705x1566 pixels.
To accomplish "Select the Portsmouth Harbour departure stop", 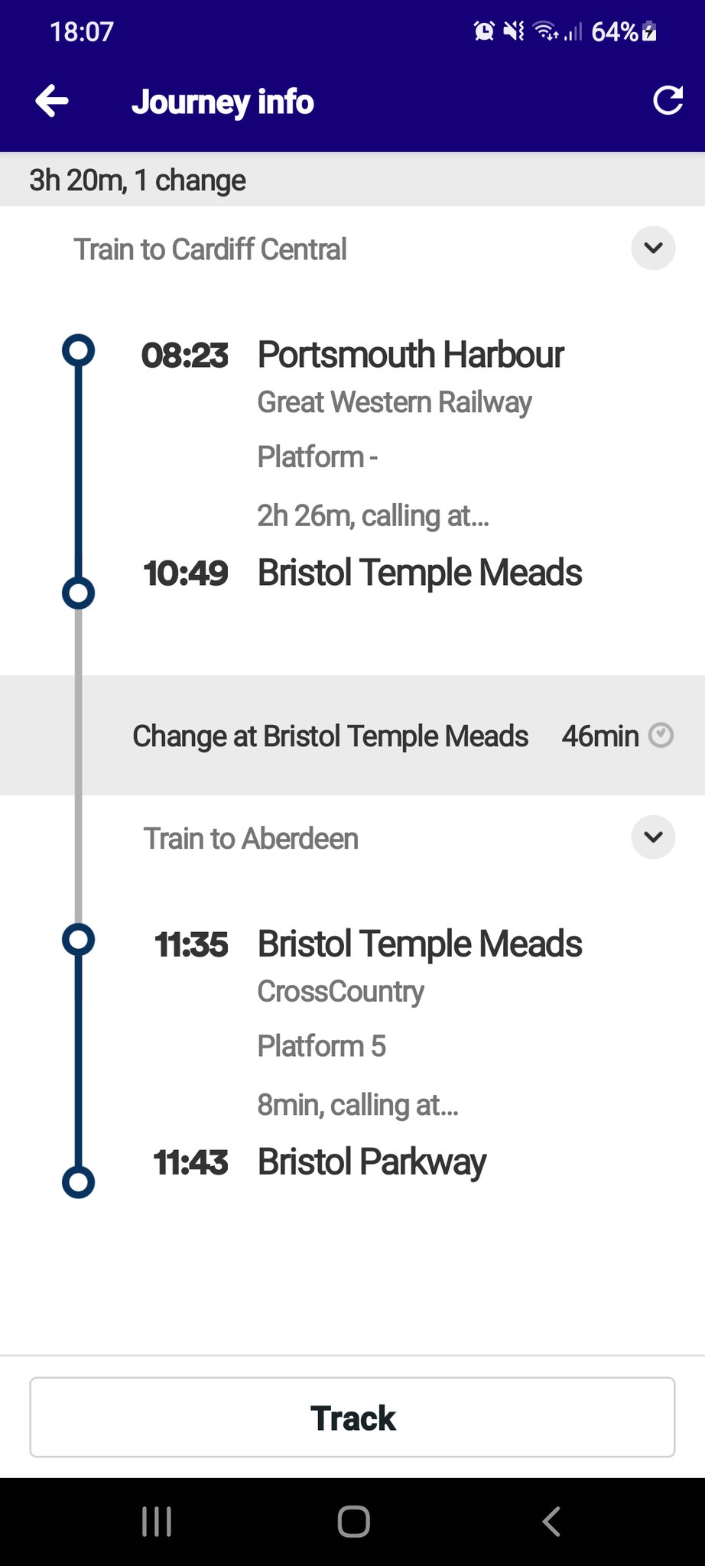I will point(410,355).
